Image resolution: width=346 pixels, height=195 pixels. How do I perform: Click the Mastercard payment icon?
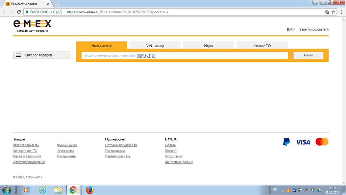pyautogui.click(x=321, y=142)
